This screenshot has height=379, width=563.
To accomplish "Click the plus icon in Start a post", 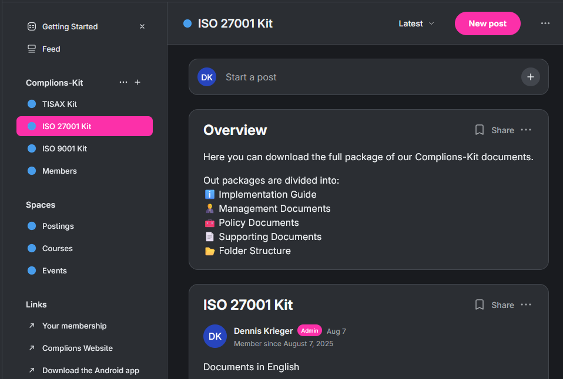I will 530,77.
